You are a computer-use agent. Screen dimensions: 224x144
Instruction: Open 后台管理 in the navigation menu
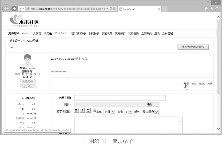point(167,33)
